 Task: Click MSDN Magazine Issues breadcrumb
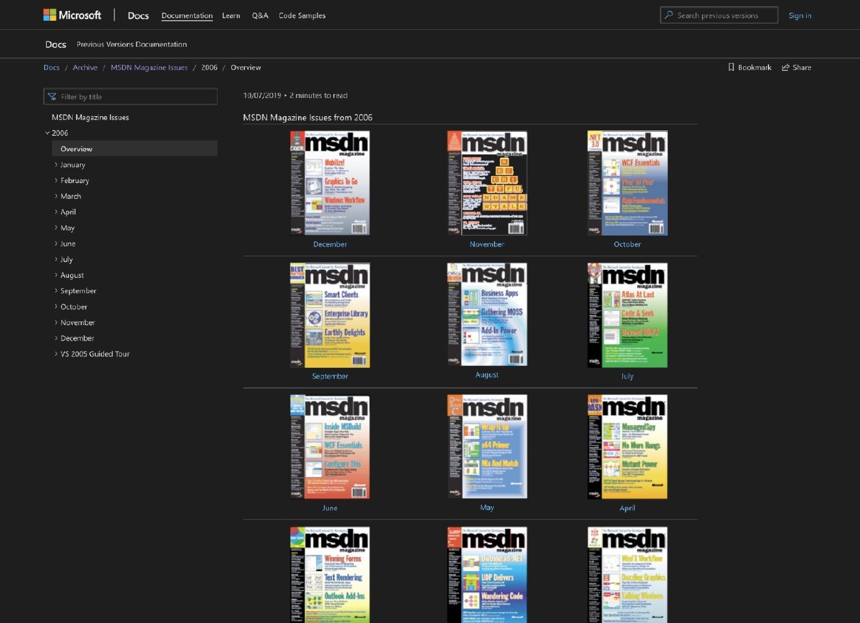pos(149,67)
